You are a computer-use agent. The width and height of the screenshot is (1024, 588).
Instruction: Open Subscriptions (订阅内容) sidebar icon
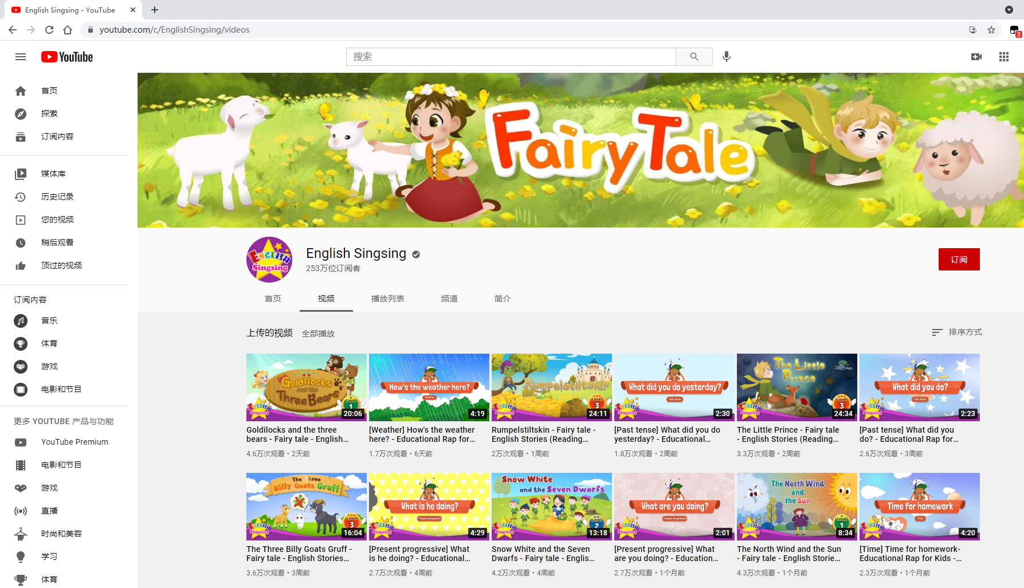click(x=21, y=136)
